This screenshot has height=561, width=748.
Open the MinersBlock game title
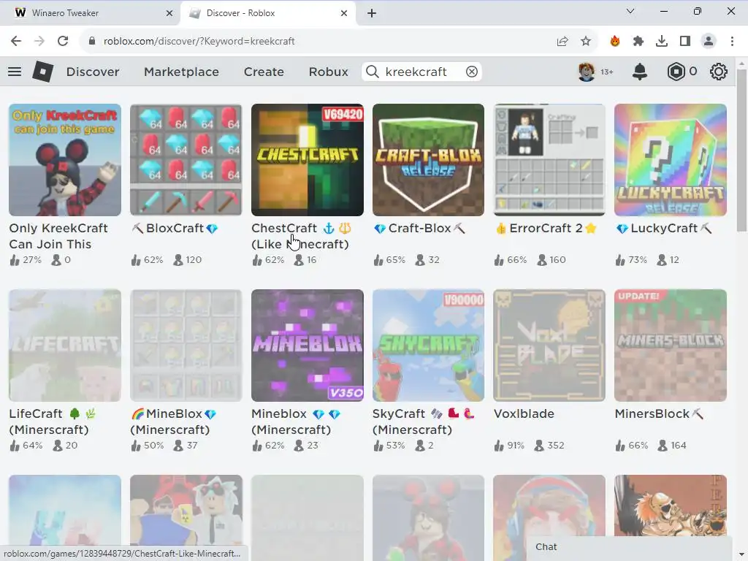659,413
